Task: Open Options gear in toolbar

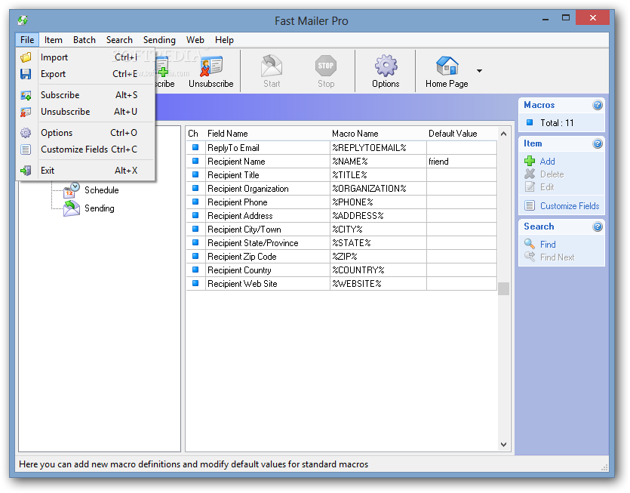Action: tap(386, 66)
